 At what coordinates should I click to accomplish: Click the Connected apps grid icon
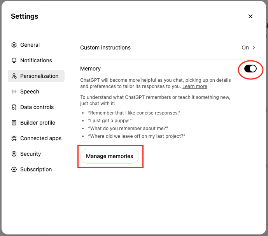coord(14,138)
